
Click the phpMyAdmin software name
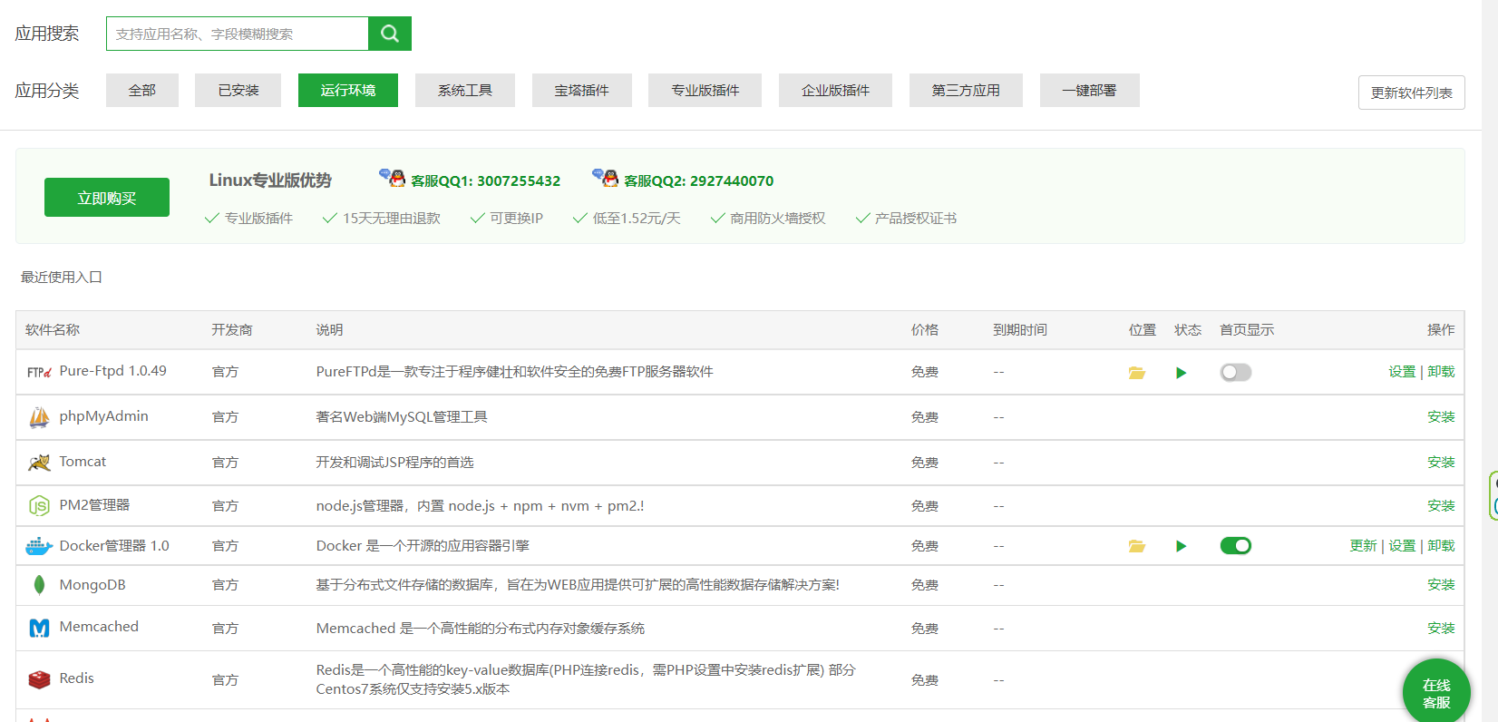103,416
